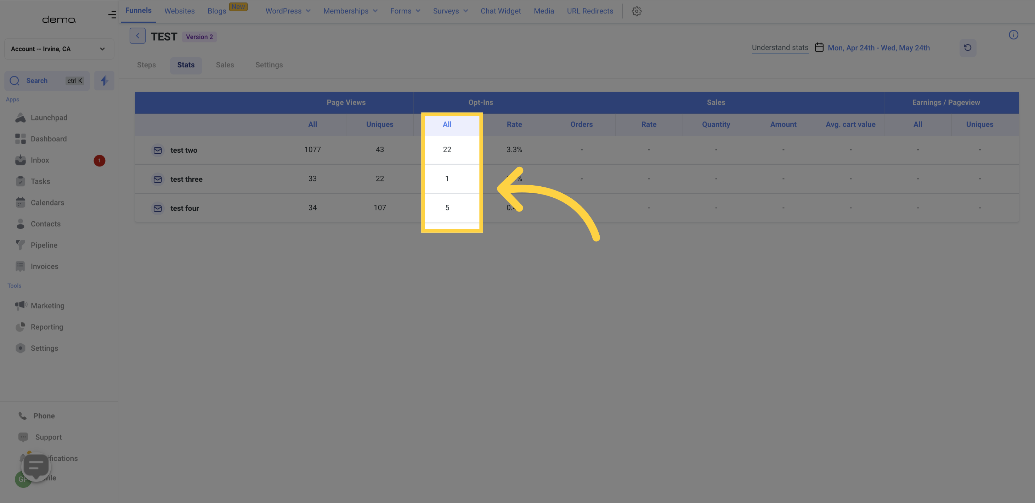Open the Launchpad app icon

click(20, 118)
